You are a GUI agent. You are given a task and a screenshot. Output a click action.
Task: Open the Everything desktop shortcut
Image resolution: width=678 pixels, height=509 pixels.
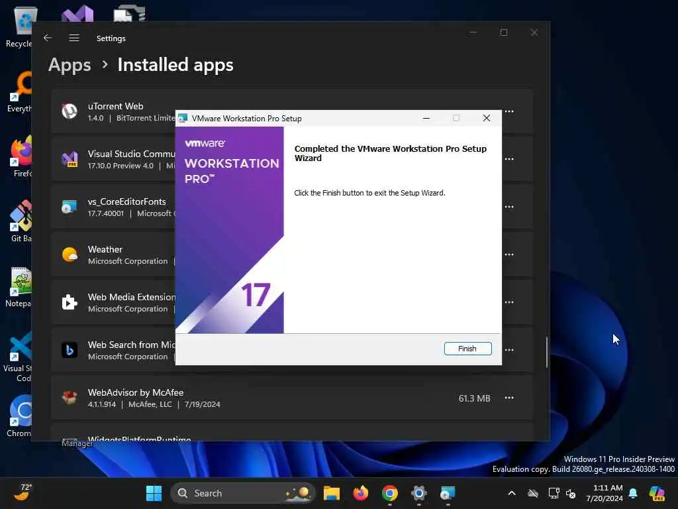[x=19, y=91]
